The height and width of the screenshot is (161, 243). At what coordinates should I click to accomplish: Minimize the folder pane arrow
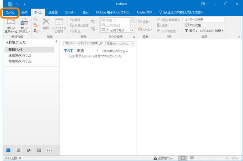(56, 42)
